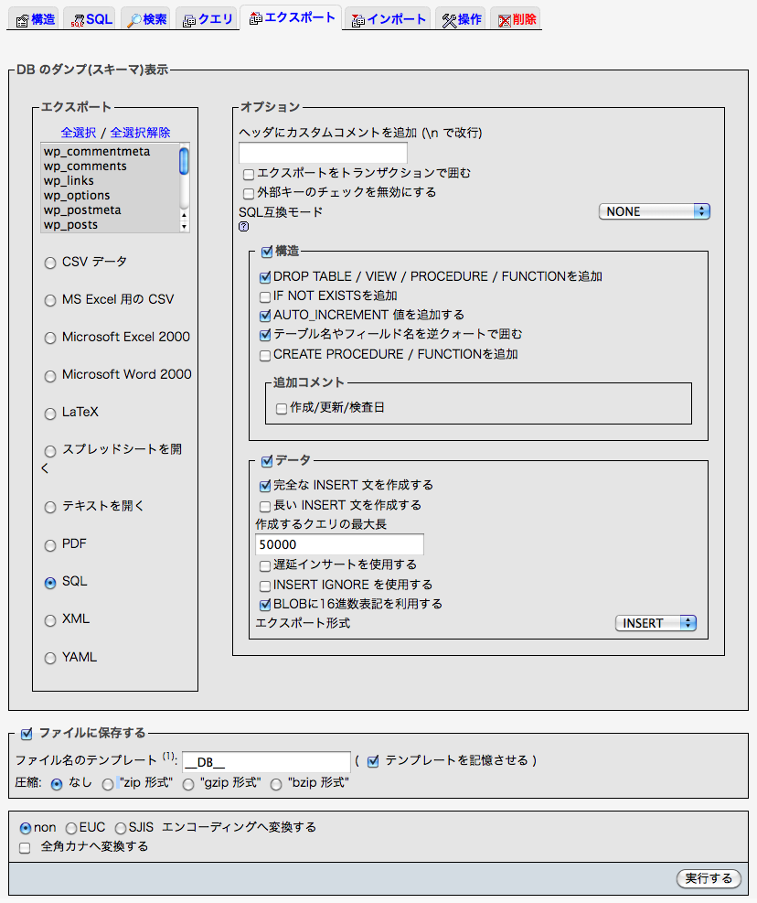
Task: Click the SQL互換モード help question icon
Action: point(243,226)
